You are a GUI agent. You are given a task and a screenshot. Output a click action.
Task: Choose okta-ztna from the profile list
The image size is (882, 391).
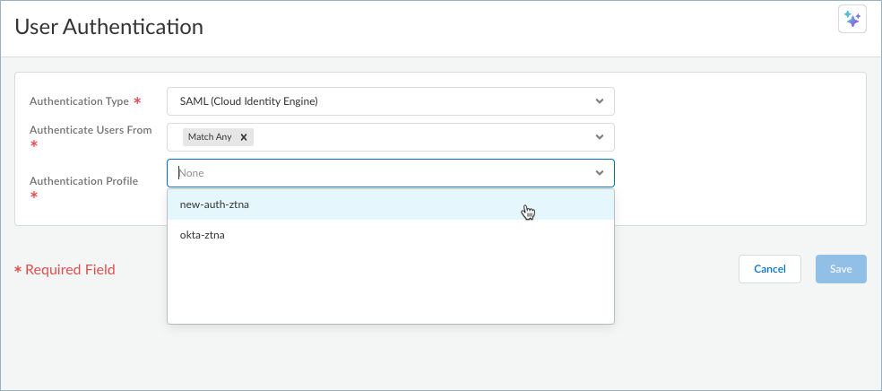pyautogui.click(x=203, y=235)
